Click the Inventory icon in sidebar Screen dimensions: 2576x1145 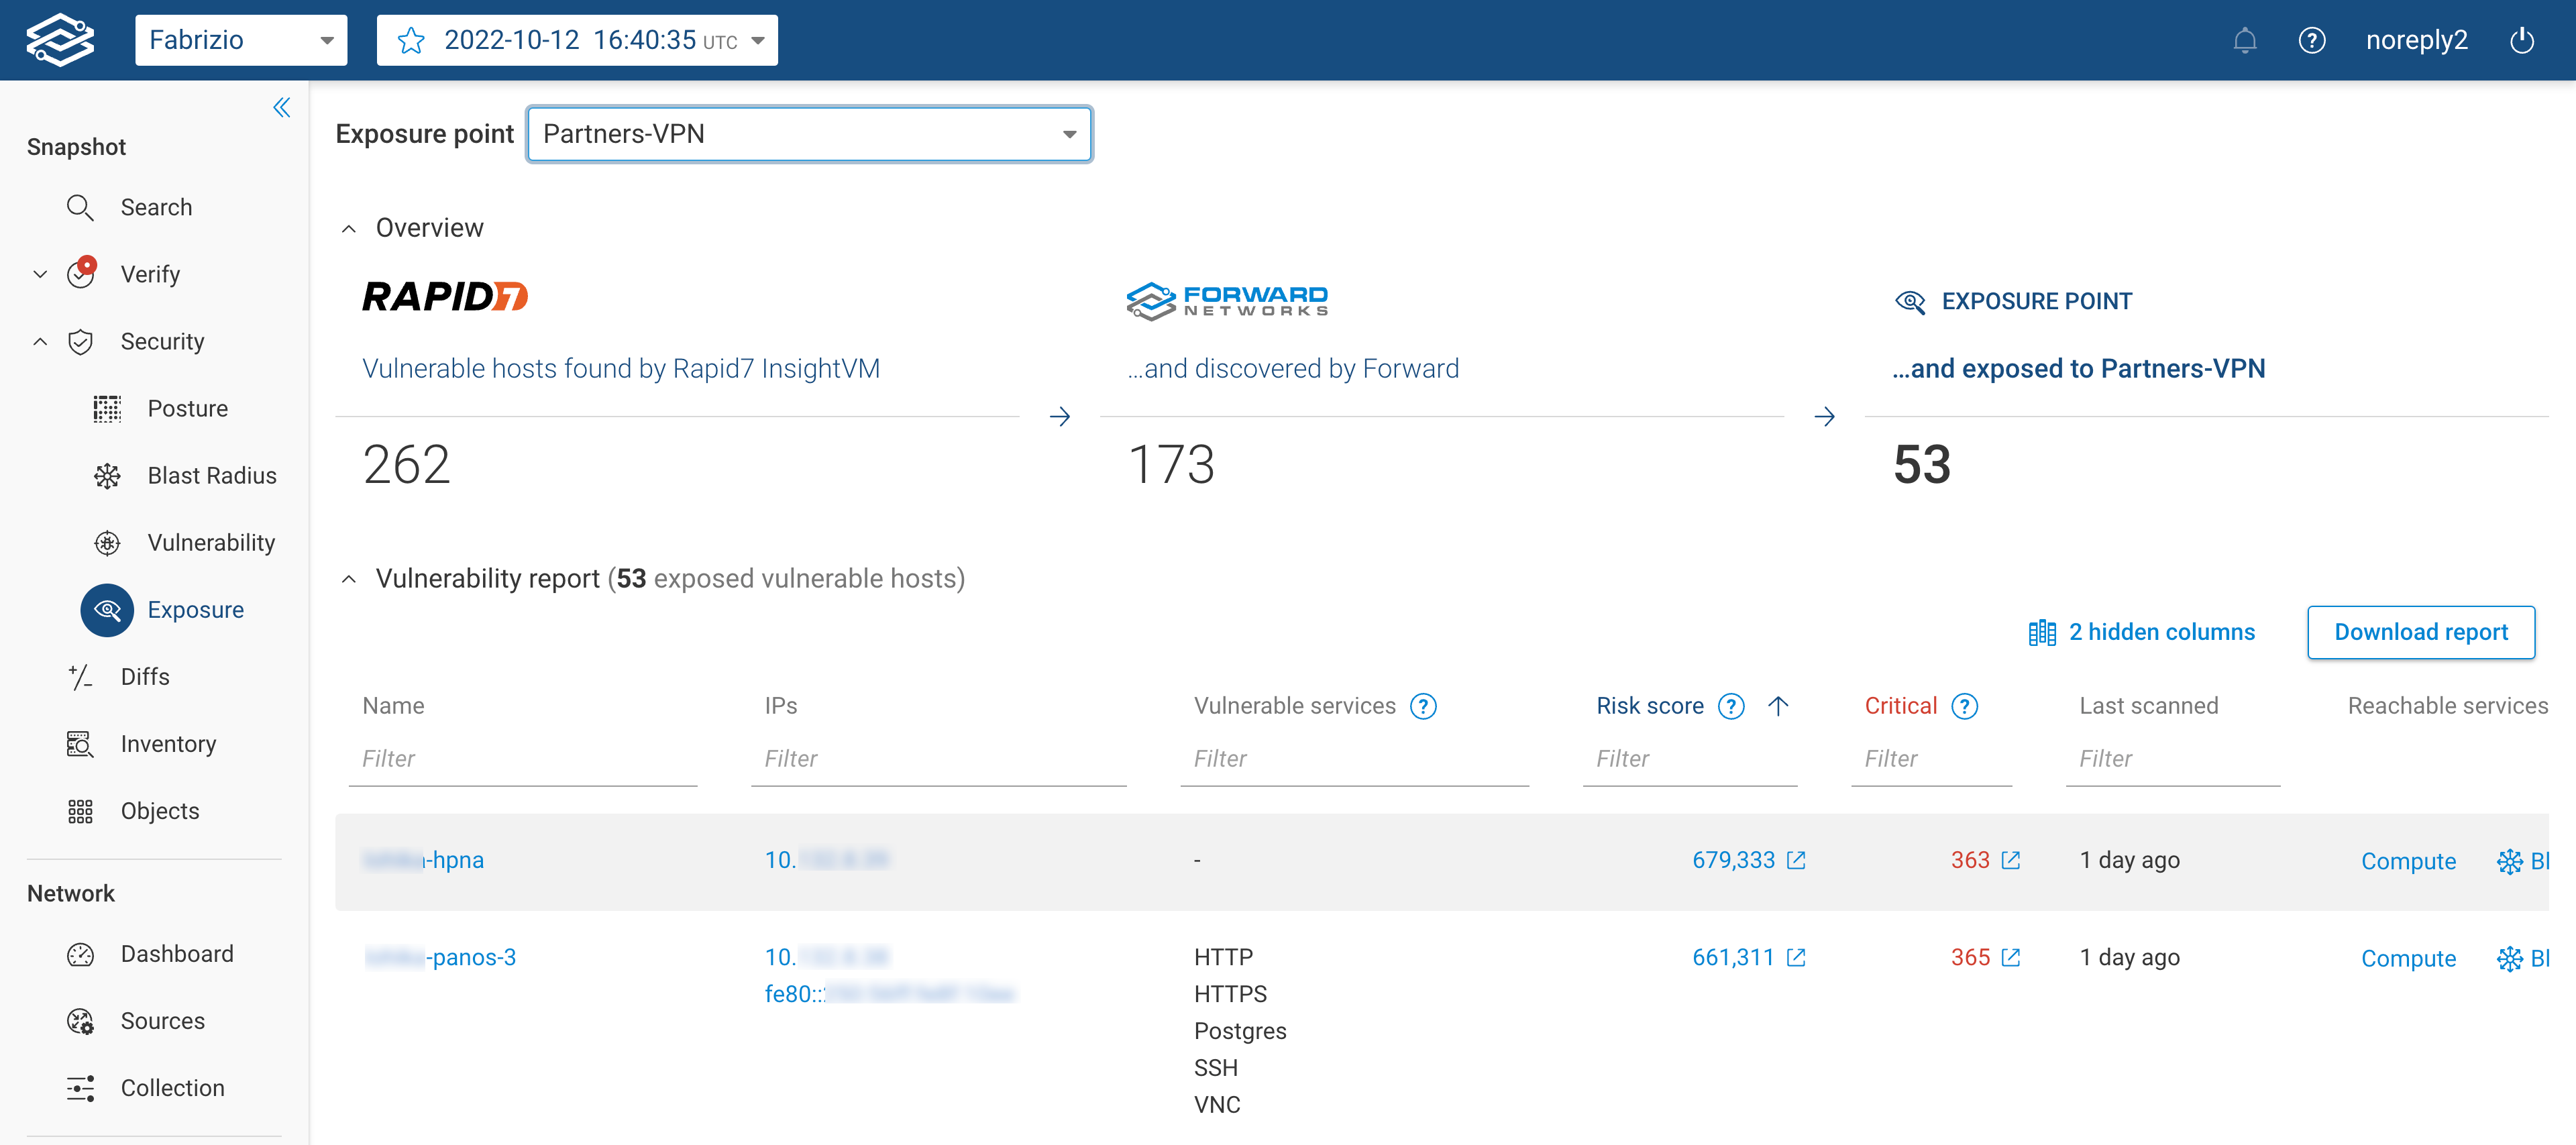coord(80,743)
